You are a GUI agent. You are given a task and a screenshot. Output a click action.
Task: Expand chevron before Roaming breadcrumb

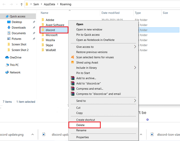click(x=58, y=4)
